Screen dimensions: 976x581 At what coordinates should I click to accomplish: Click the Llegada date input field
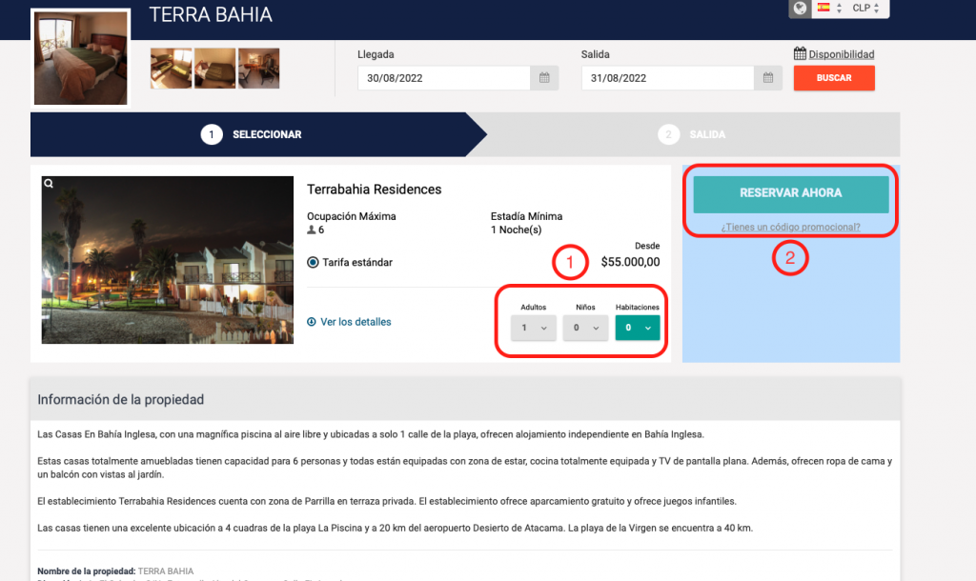[443, 78]
